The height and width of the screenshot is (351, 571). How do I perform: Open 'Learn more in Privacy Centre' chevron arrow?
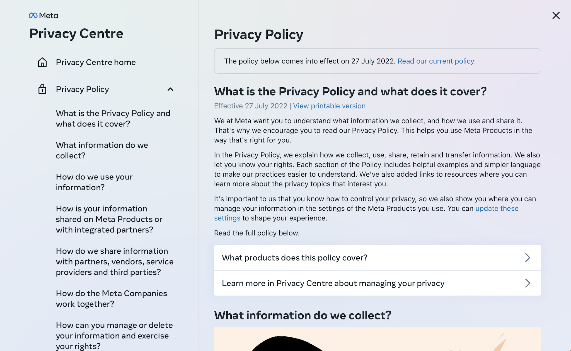[x=528, y=283]
